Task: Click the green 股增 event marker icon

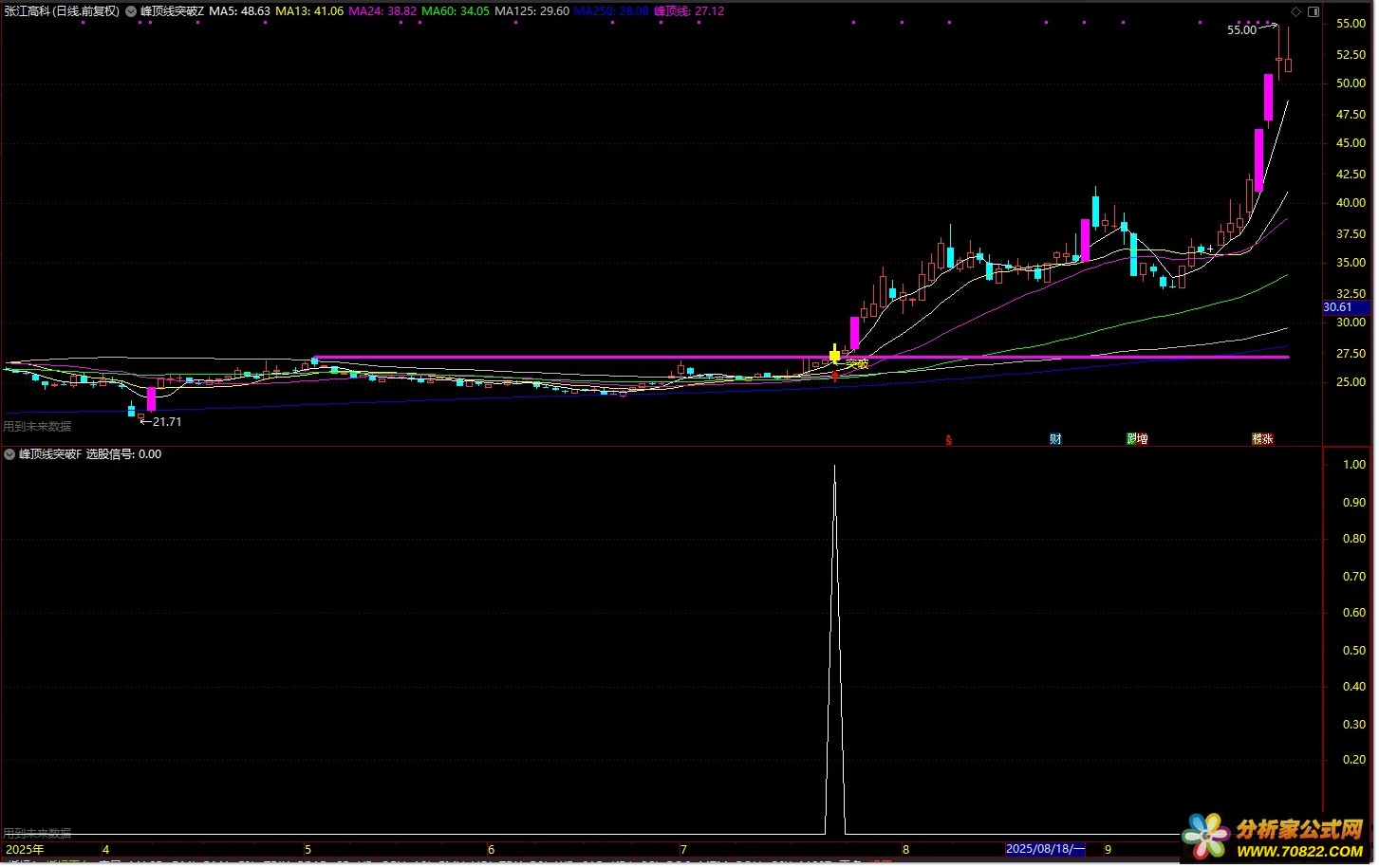Action: tap(1137, 439)
